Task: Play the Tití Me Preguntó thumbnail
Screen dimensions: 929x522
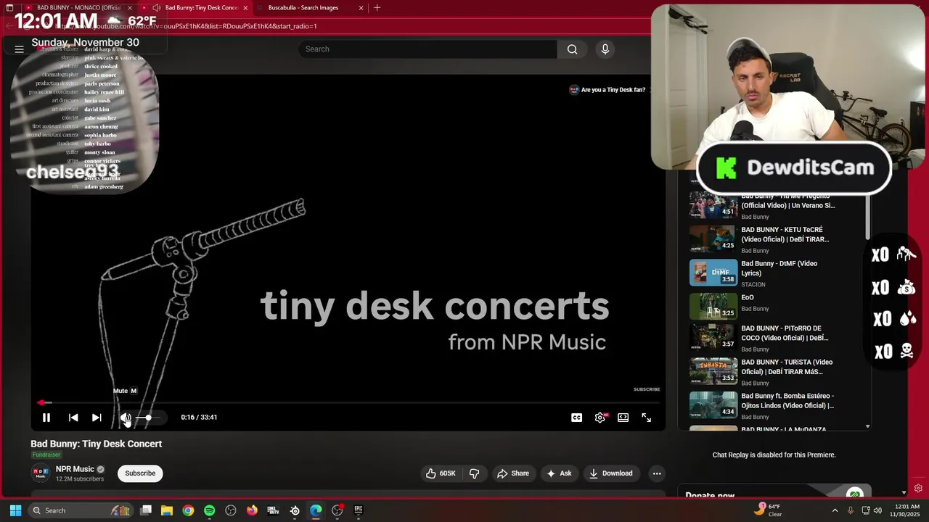Action: pyautogui.click(x=713, y=205)
